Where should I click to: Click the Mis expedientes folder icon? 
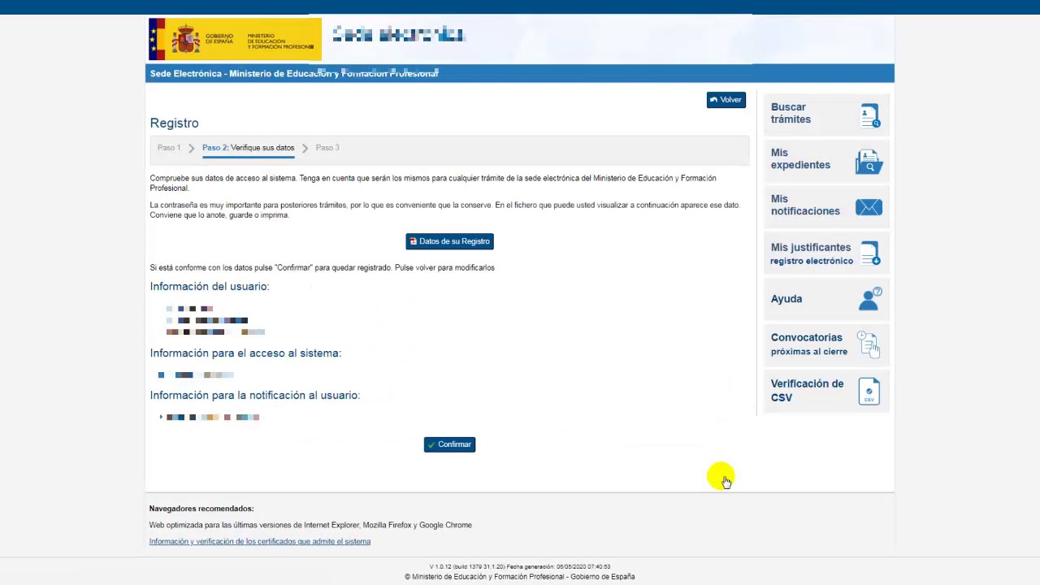coord(869,161)
